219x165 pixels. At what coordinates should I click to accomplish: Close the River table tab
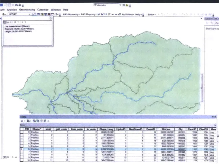click(x=215, y=125)
